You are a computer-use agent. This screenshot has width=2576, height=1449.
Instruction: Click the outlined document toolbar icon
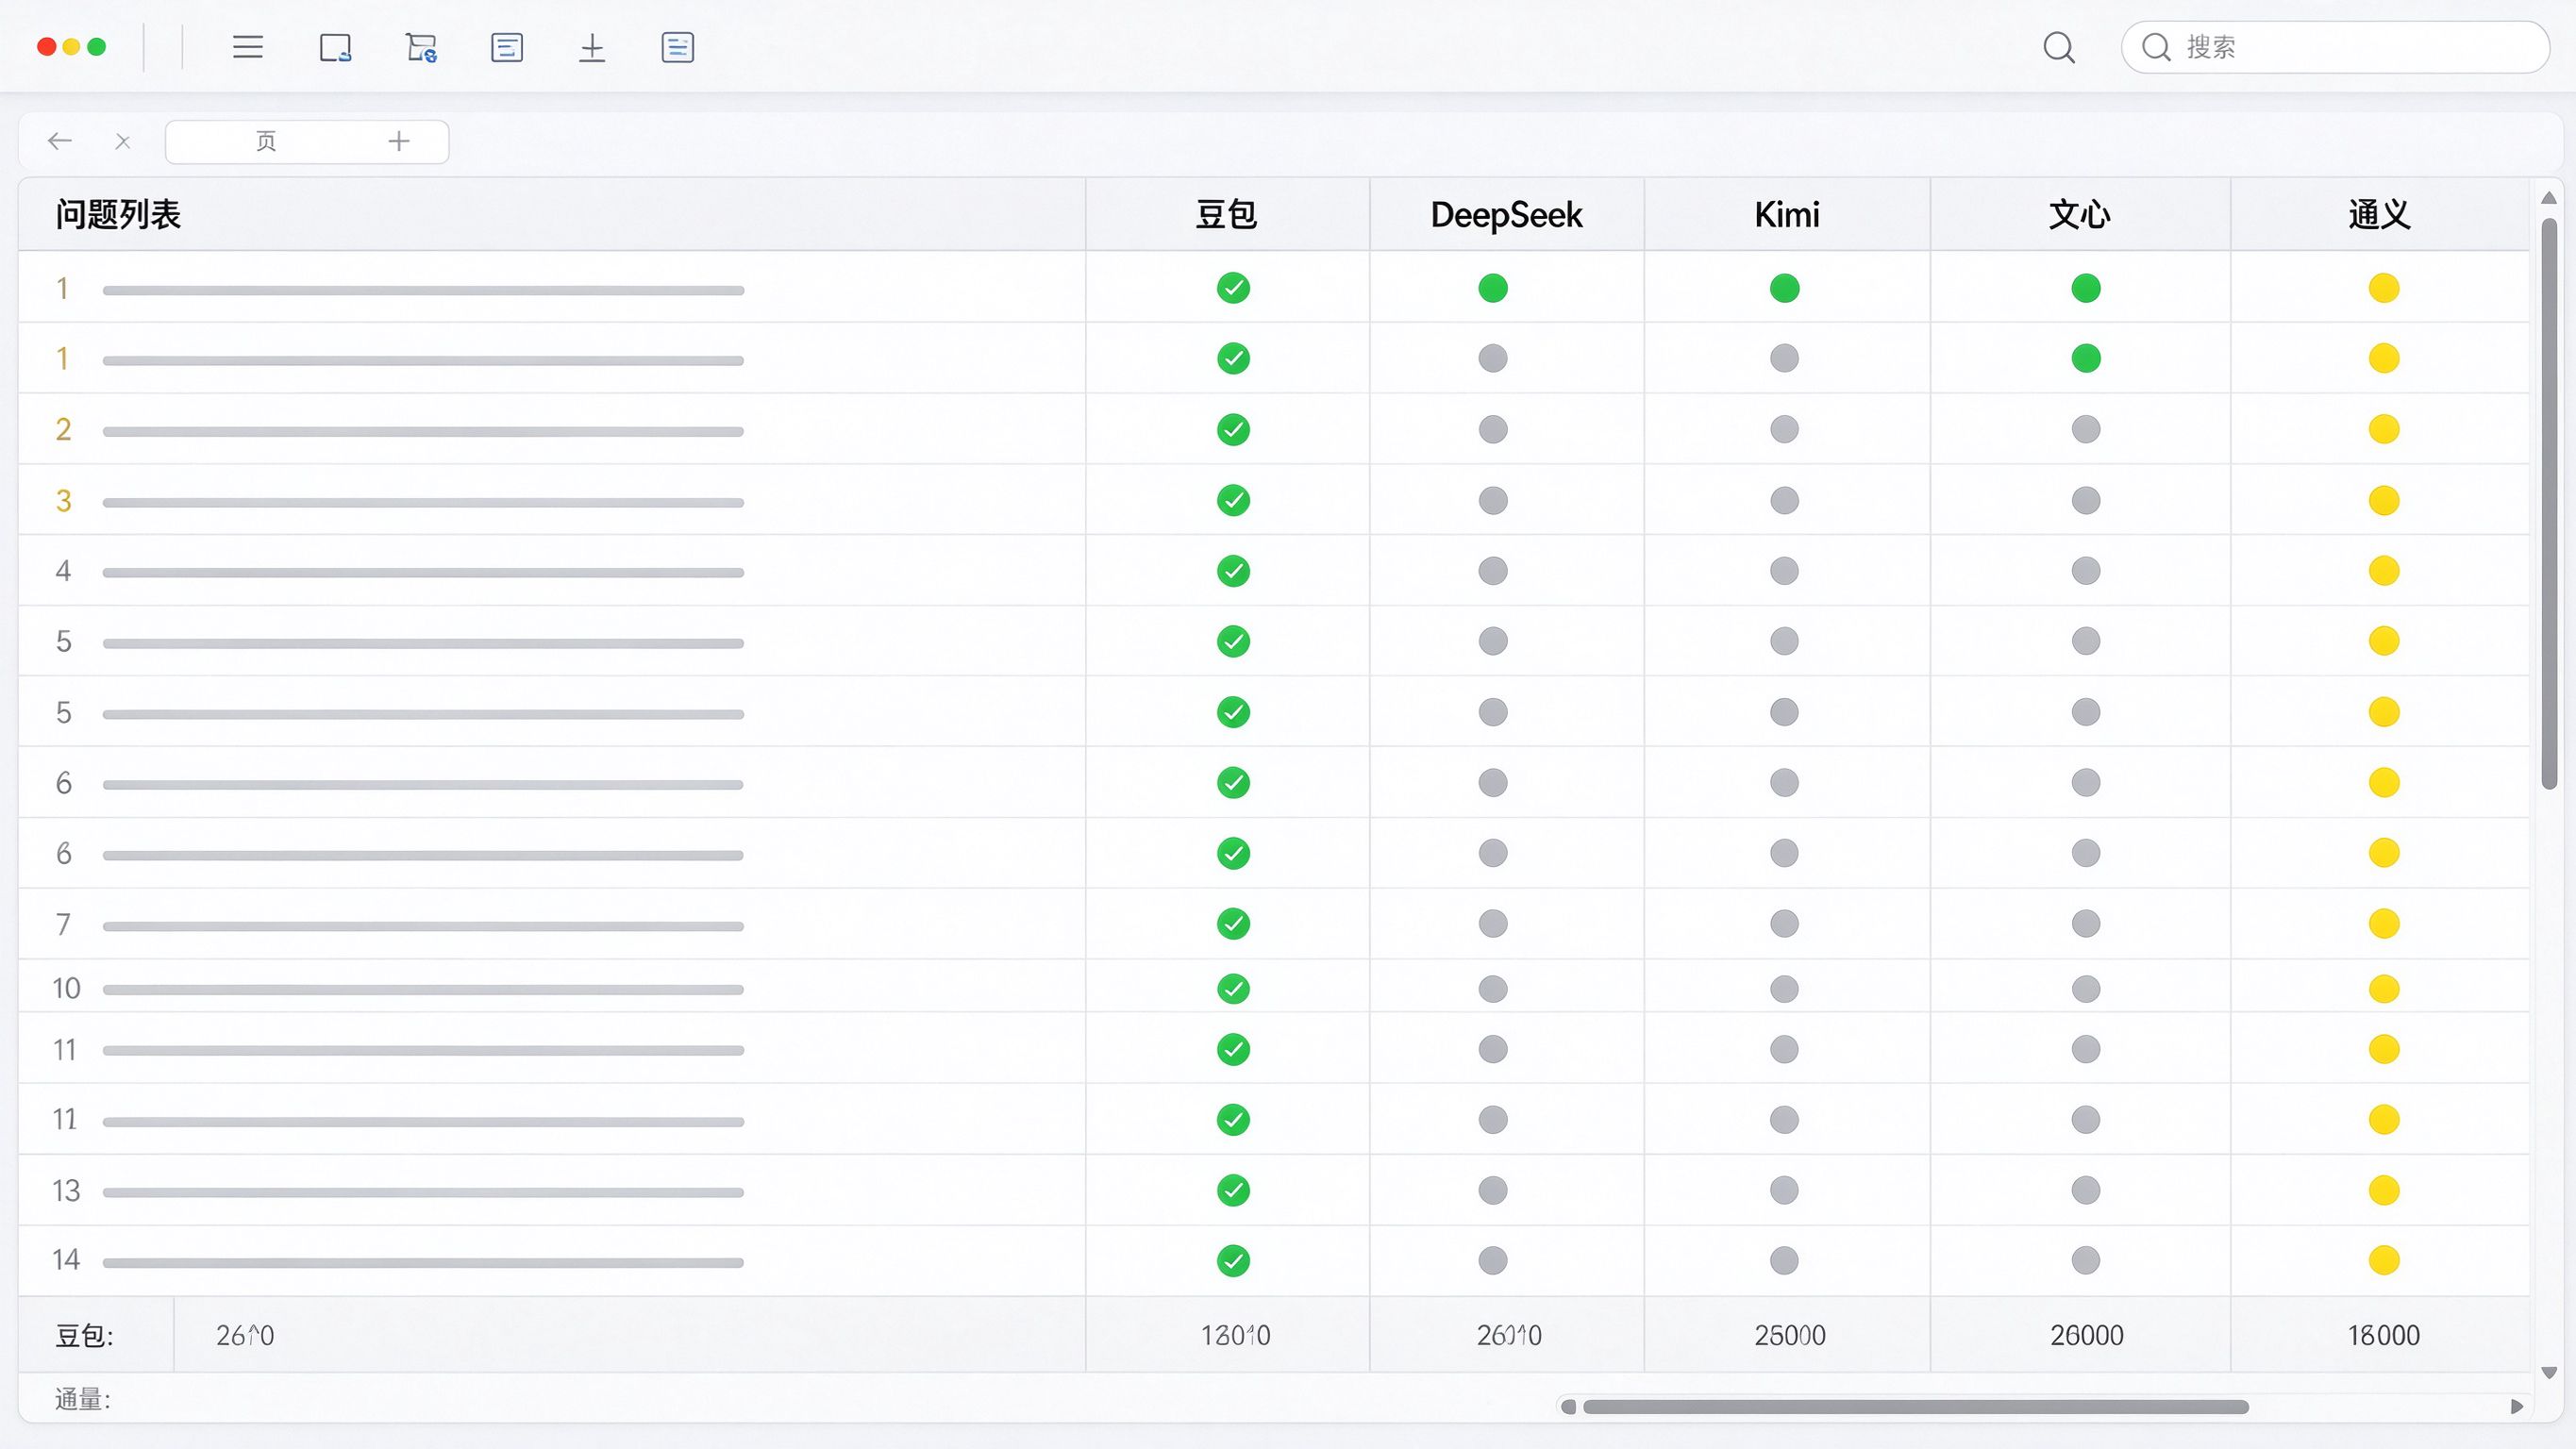(507, 47)
